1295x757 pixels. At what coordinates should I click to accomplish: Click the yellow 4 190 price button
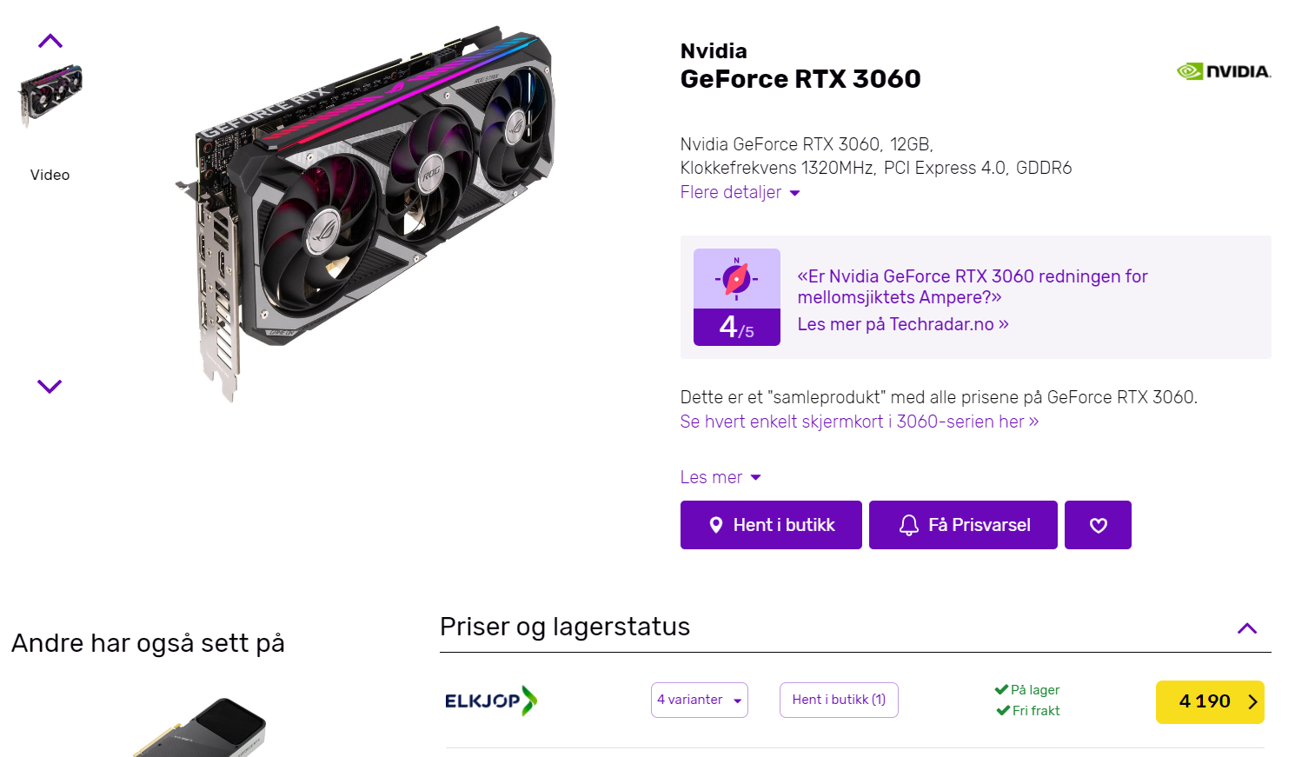1209,702
